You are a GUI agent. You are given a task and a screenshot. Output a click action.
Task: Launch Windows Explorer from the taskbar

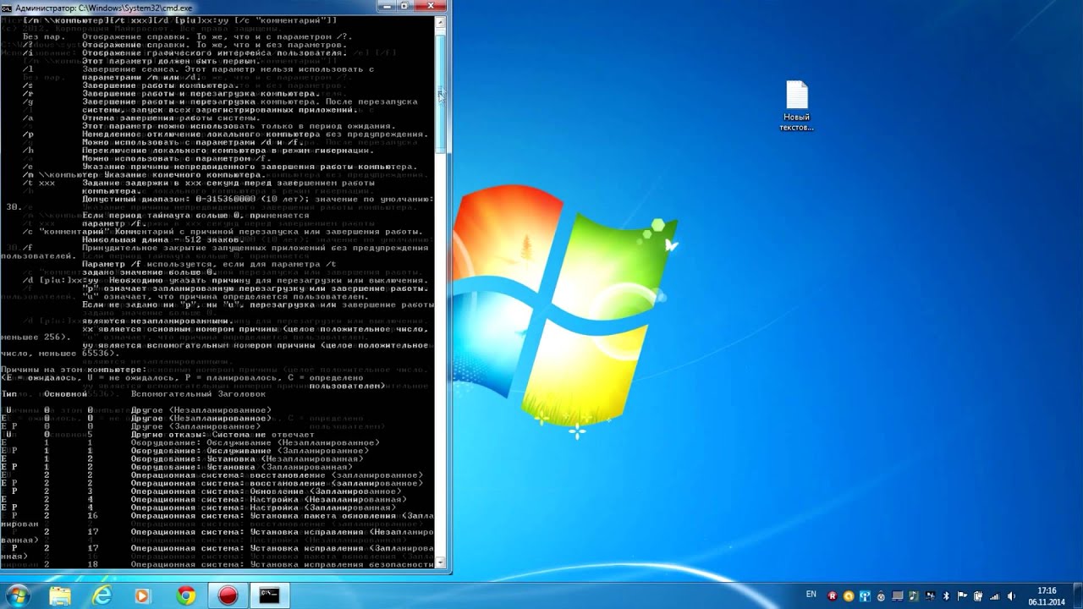tap(60, 595)
